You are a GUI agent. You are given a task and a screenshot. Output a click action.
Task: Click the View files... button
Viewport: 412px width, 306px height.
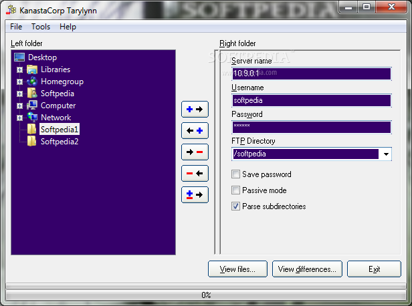pyautogui.click(x=237, y=269)
